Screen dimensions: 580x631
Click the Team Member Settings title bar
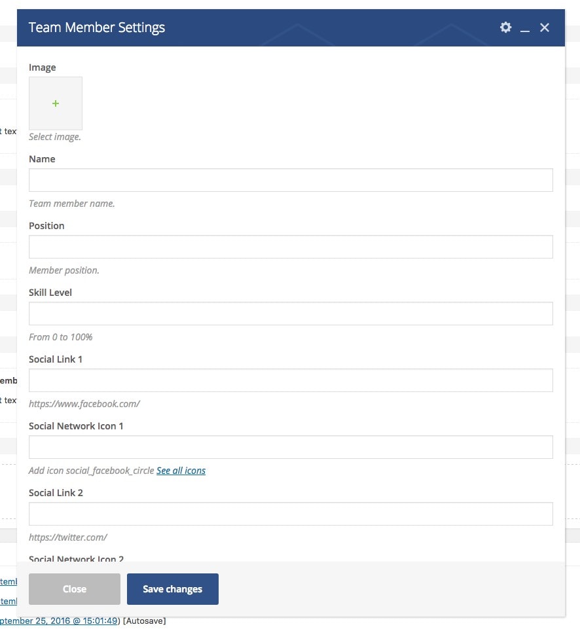tap(291, 27)
